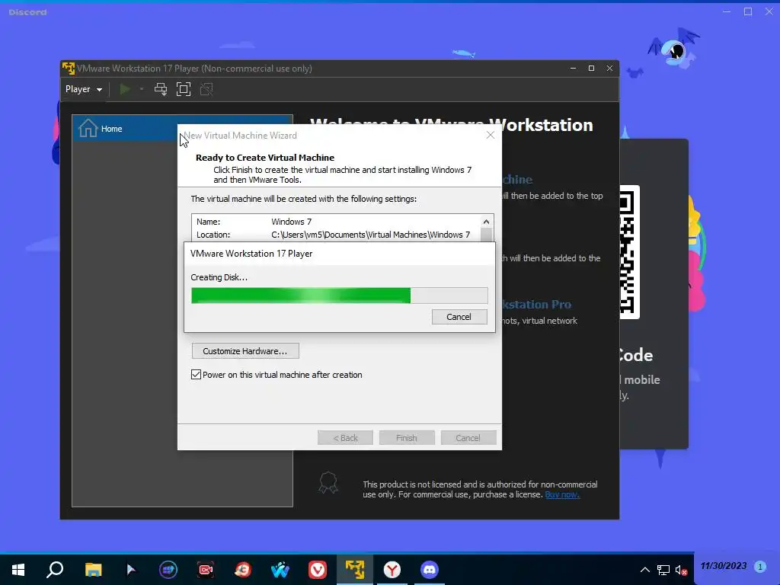780x585 pixels.
Task: Open Vivaldi browser from taskbar
Action: pyautogui.click(x=318, y=569)
